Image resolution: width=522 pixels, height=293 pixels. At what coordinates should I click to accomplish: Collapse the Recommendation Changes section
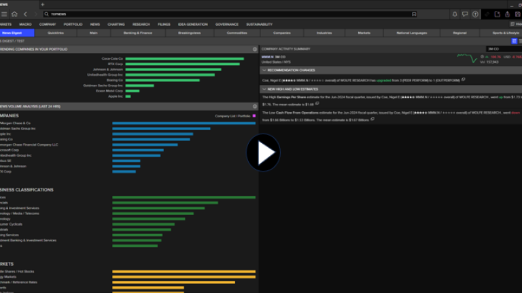pyautogui.click(x=264, y=70)
